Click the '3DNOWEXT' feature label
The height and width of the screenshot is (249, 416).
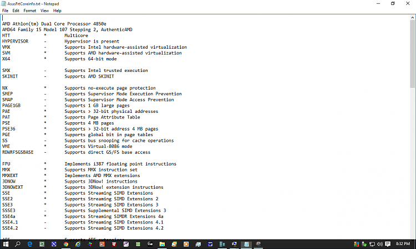point(12,187)
